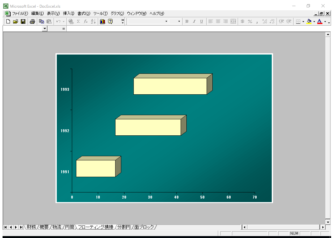
Task: Toggle Italic formatting
Action: click(x=194, y=21)
